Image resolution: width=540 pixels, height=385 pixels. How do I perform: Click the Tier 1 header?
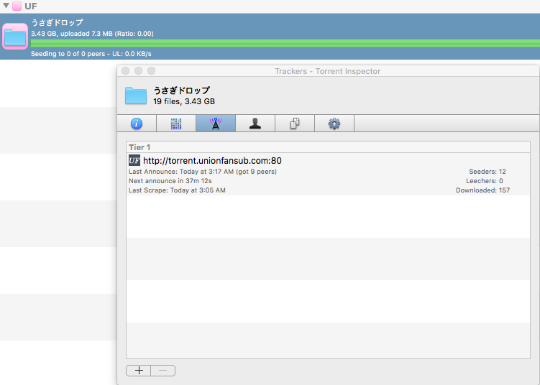pos(328,147)
